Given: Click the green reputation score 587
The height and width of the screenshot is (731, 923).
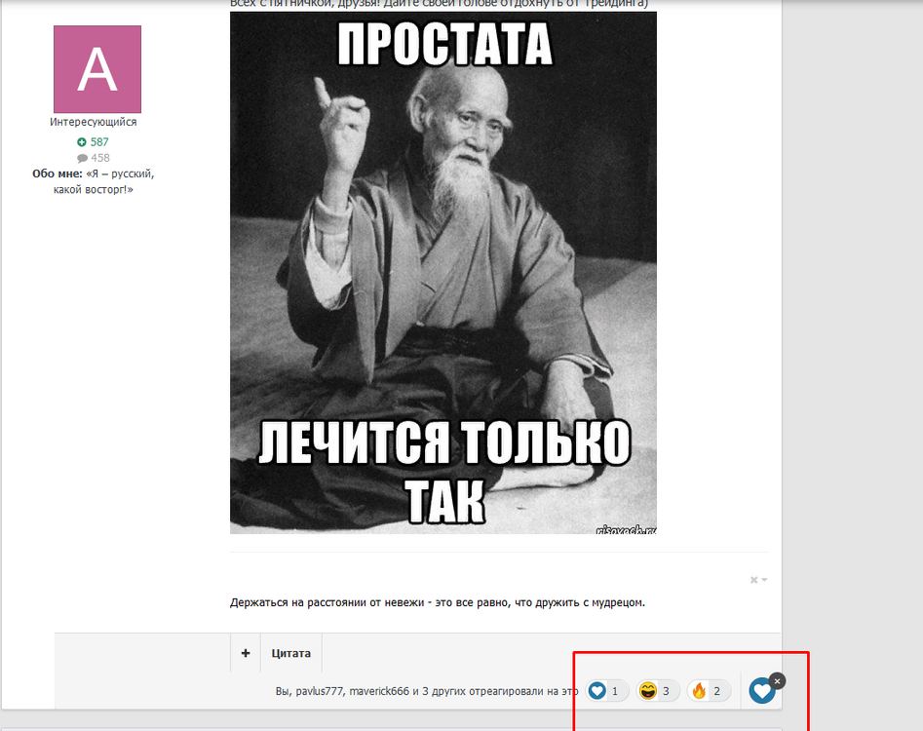Looking at the screenshot, I should coord(93,142).
